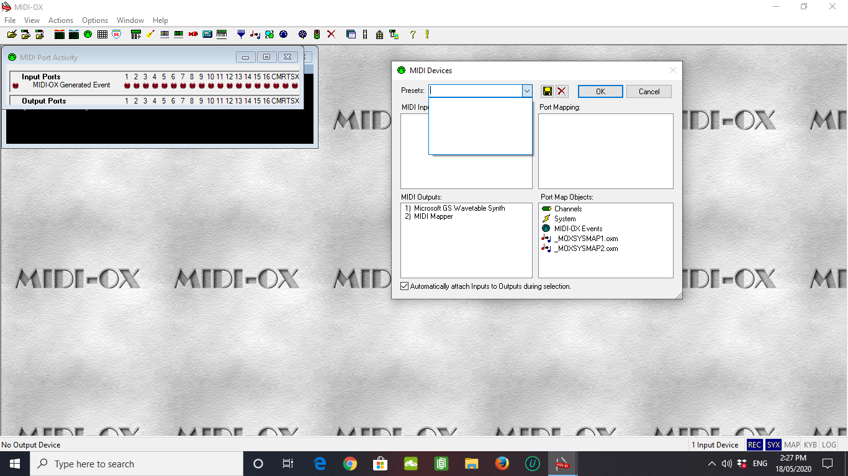Toggle Automatically attach Inputs to Outputs checkbox

pyautogui.click(x=405, y=286)
